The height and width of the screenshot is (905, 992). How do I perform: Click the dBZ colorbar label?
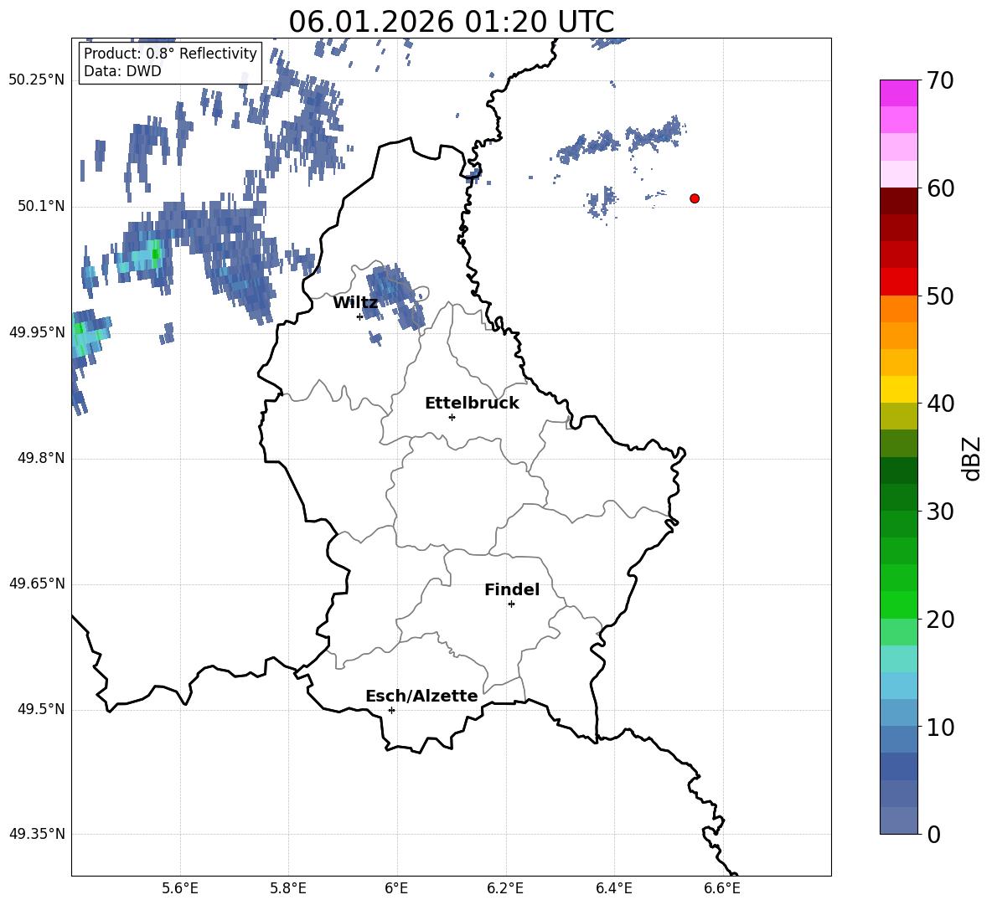pyautogui.click(x=973, y=458)
